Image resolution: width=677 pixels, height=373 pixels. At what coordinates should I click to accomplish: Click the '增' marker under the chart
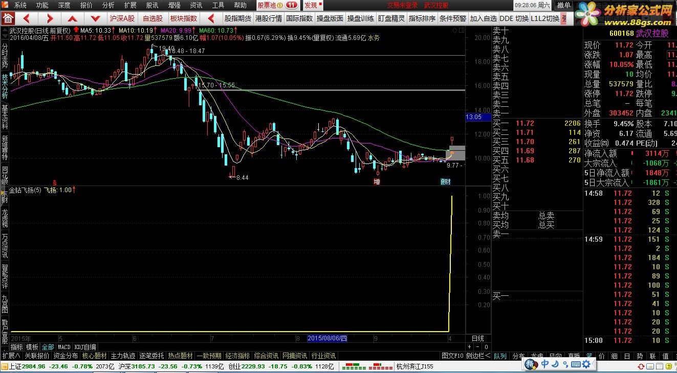click(x=377, y=181)
